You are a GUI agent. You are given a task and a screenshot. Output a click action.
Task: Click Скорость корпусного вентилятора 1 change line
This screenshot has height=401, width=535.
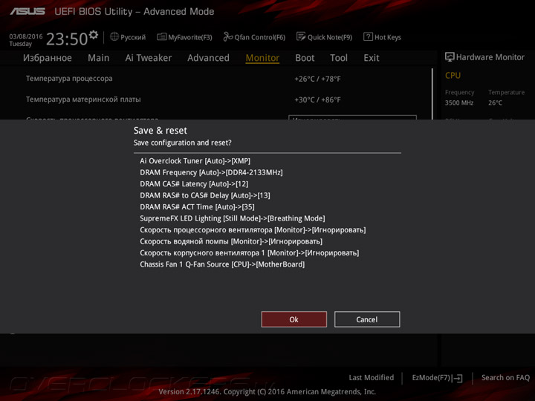coord(250,253)
